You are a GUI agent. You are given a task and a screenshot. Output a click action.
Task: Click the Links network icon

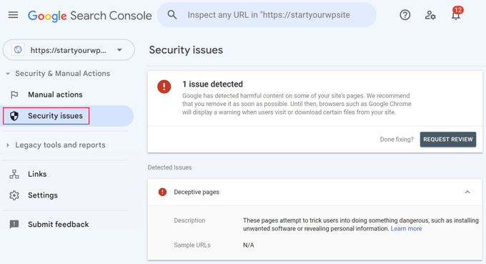(14, 174)
